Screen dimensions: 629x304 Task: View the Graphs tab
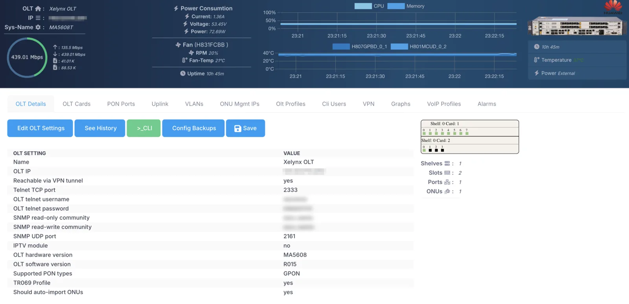click(401, 104)
